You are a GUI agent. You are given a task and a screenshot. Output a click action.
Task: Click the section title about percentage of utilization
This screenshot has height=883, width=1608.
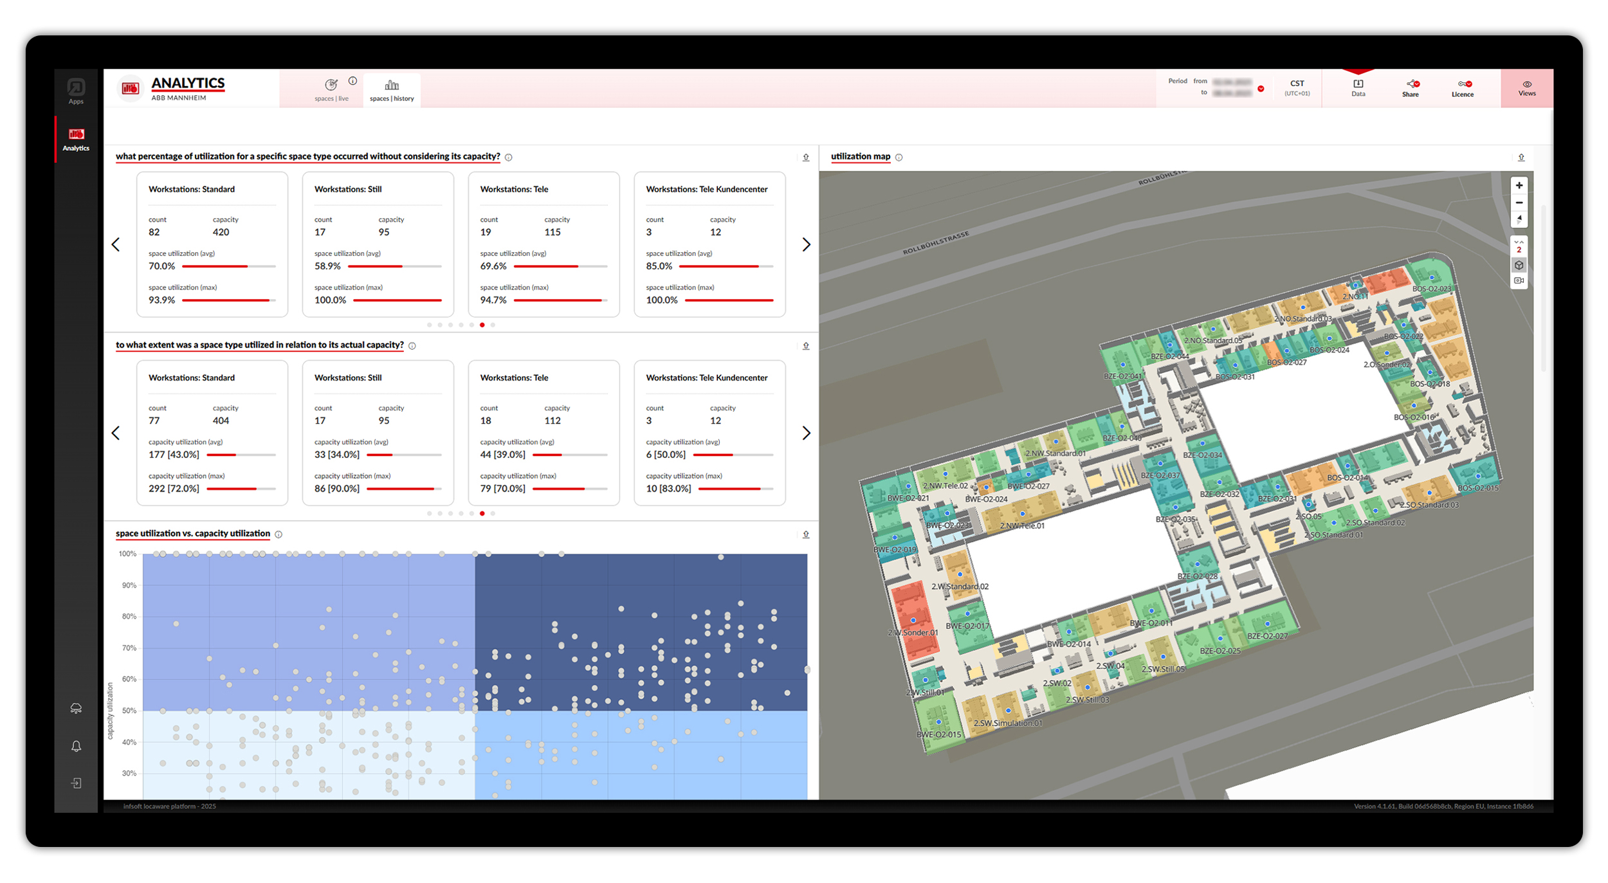[x=307, y=156]
